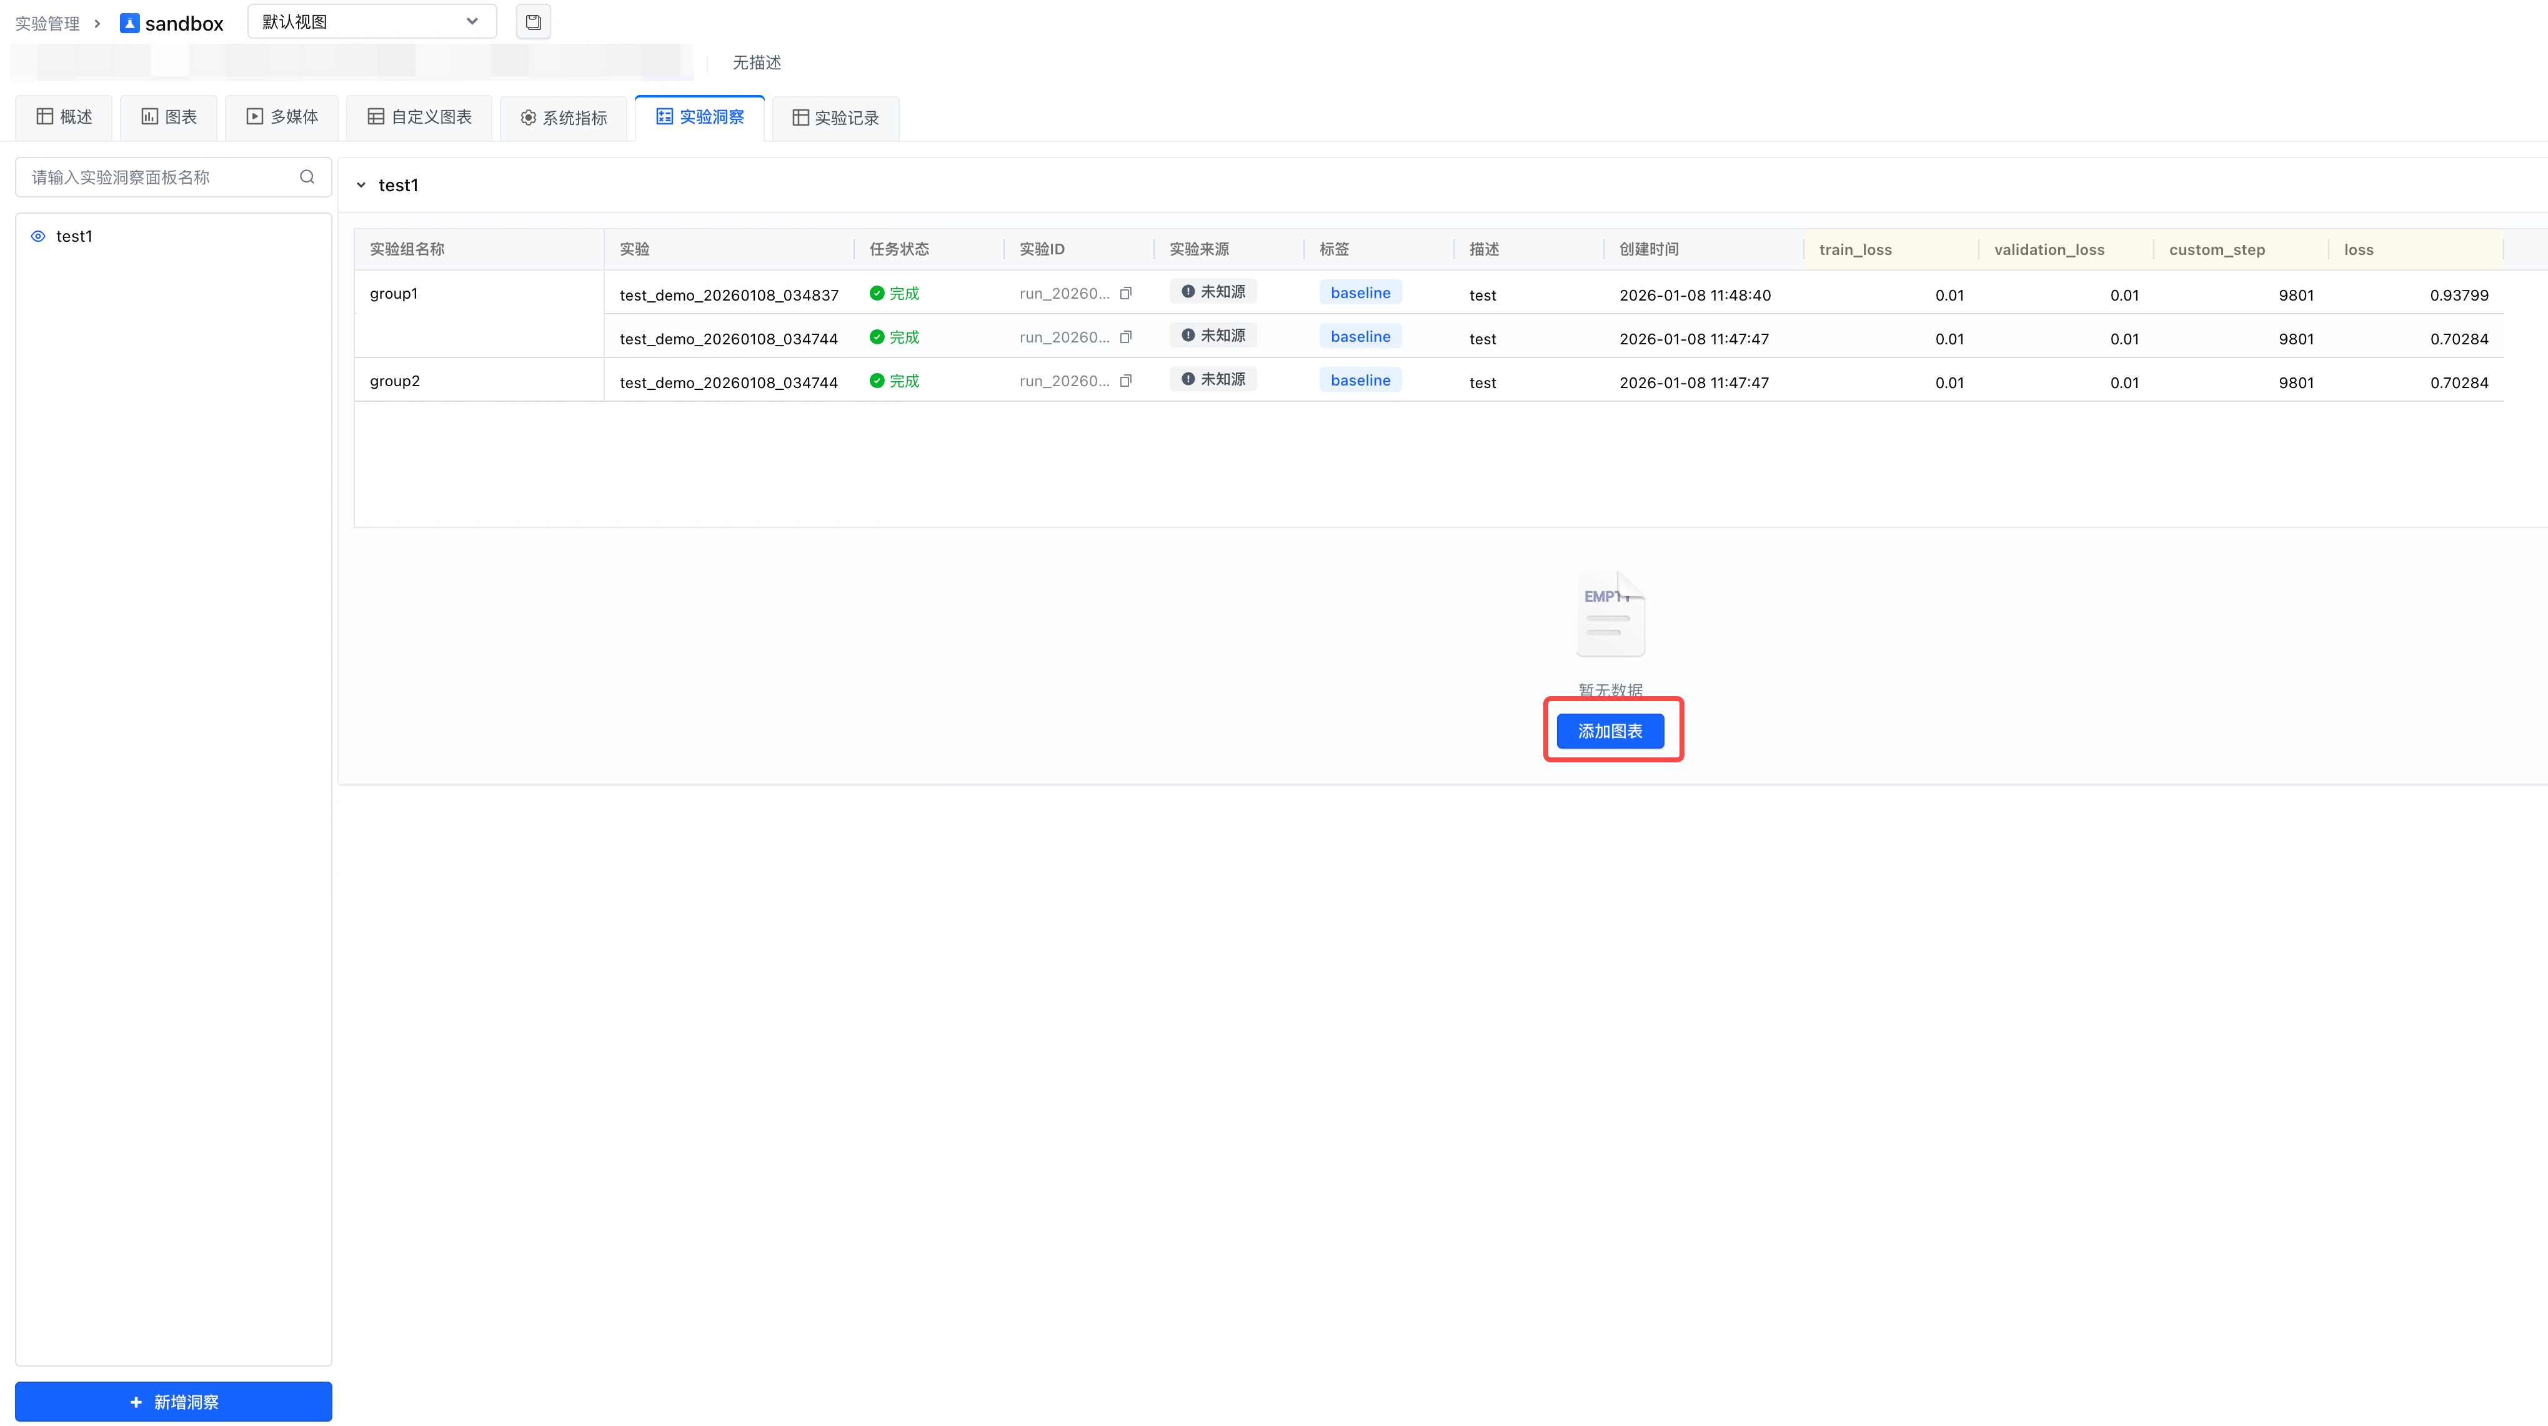Image resolution: width=2548 pixels, height=1426 pixels.
Task: Click the 新增洞察 button
Action: [173, 1401]
